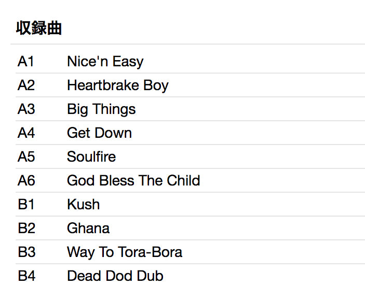Click the Get Down track title
This screenshot has width=365, height=300.
[x=99, y=133]
